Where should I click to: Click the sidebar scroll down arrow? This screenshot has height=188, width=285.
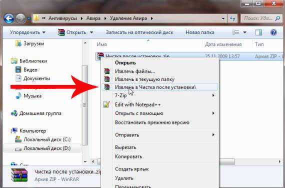(x=85, y=161)
